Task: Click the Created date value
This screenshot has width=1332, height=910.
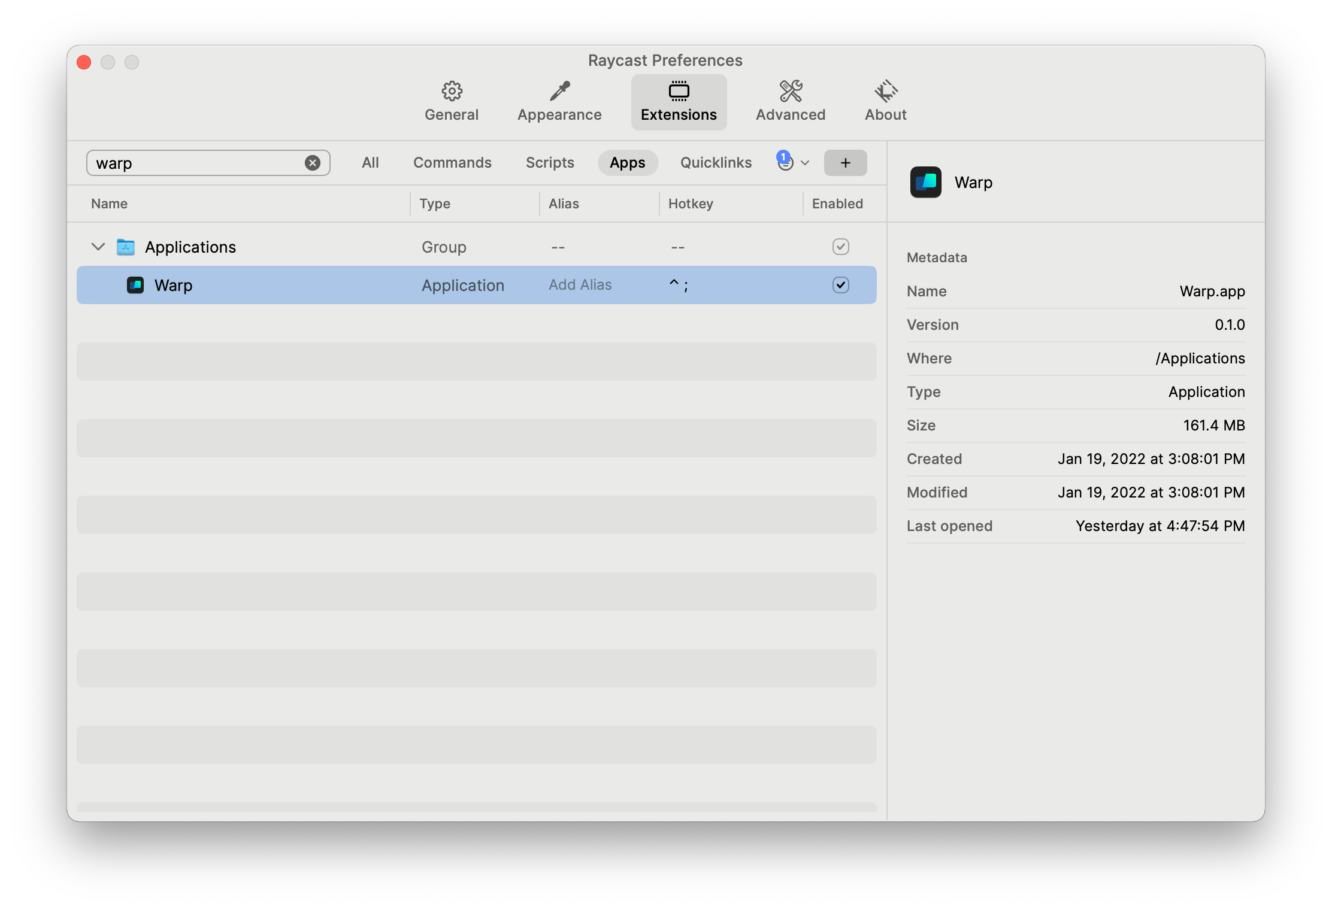Action: tap(1151, 459)
